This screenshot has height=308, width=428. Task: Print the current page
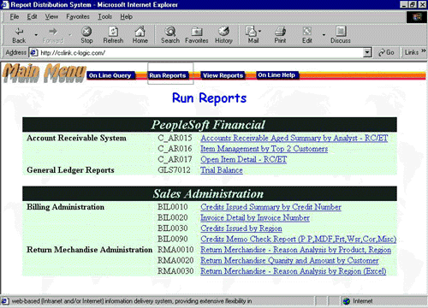(x=280, y=35)
